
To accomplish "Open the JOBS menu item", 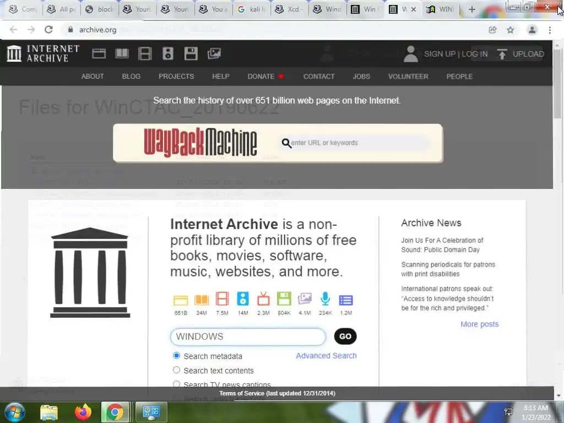I will click(x=361, y=76).
